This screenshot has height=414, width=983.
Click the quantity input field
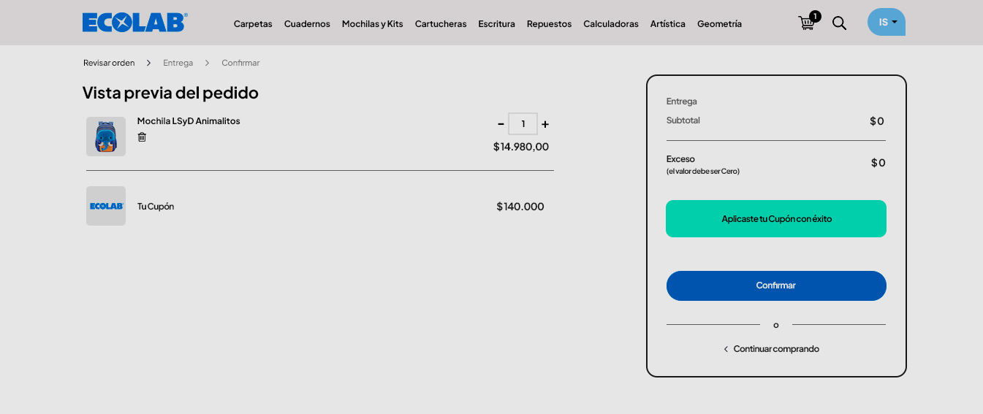point(523,124)
